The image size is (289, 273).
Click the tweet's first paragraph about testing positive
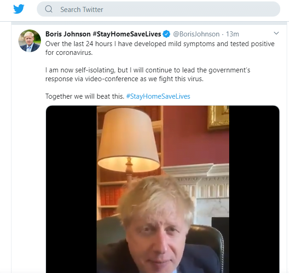pyautogui.click(x=160, y=48)
